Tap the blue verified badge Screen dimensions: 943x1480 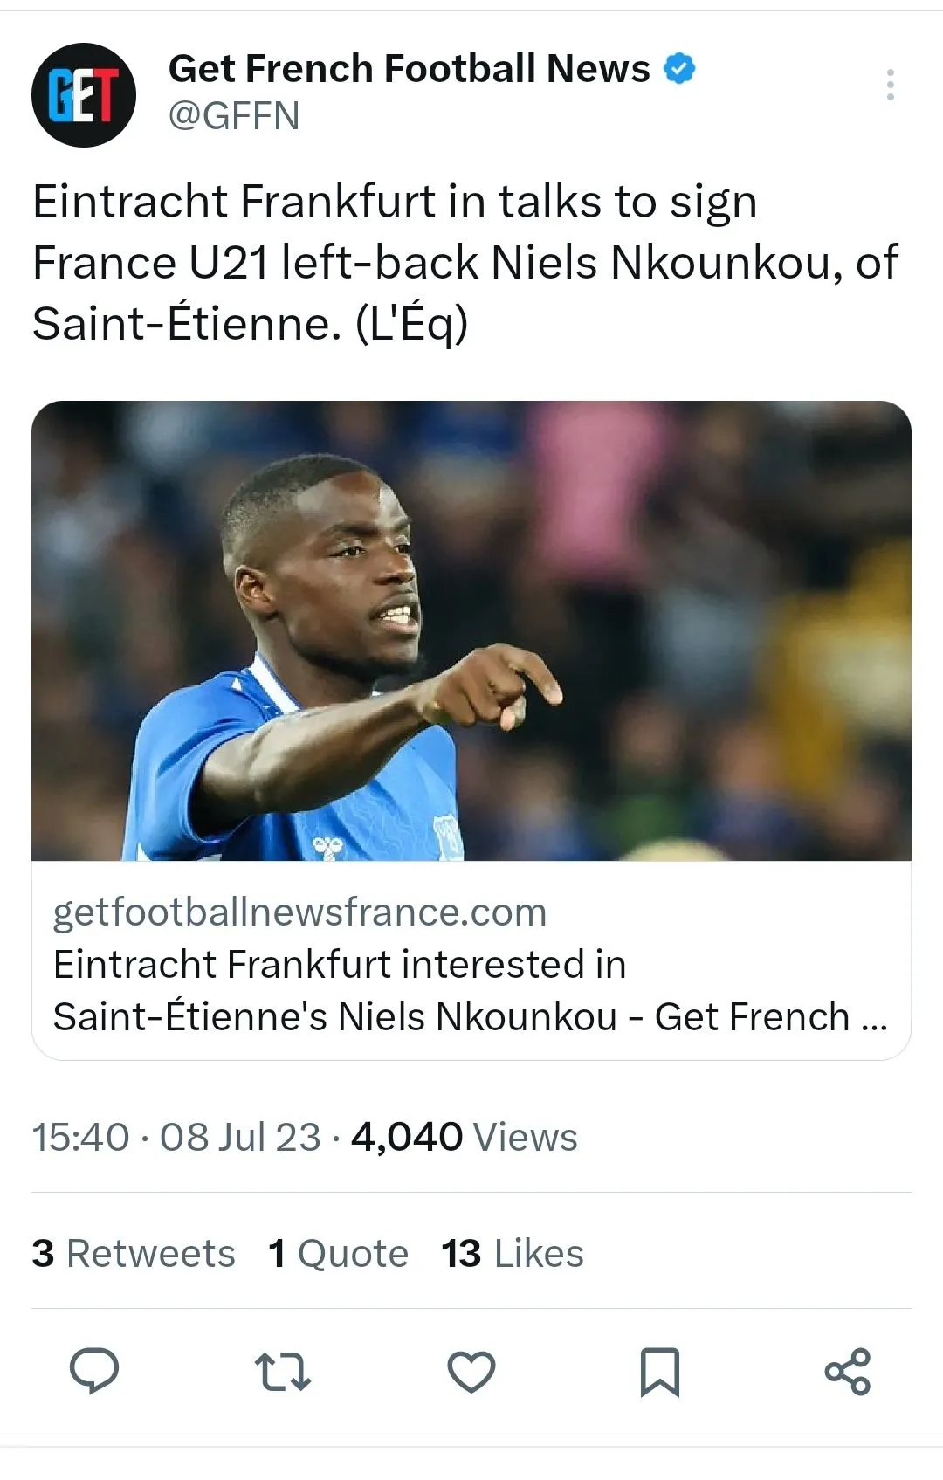680,68
